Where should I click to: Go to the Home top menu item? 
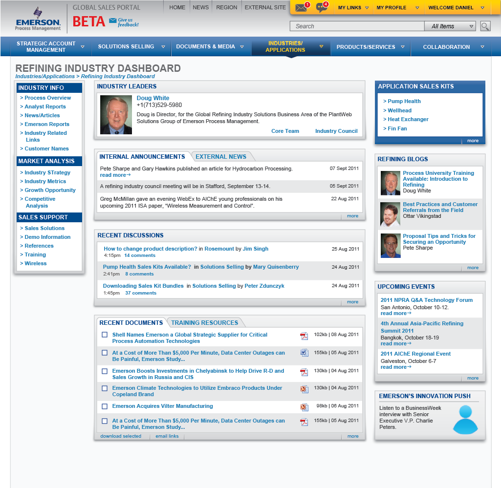point(177,7)
